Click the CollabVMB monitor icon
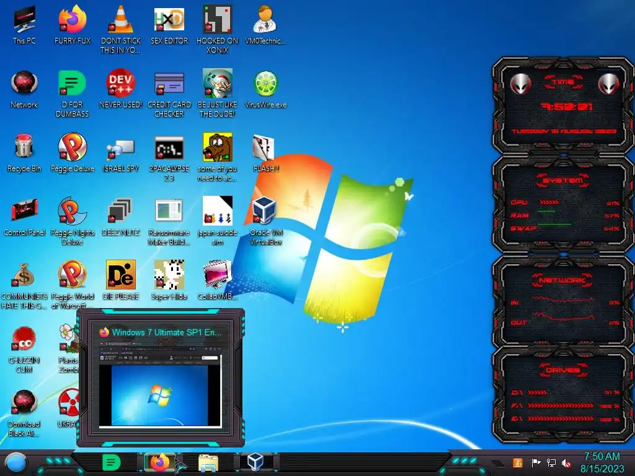 pos(218,275)
